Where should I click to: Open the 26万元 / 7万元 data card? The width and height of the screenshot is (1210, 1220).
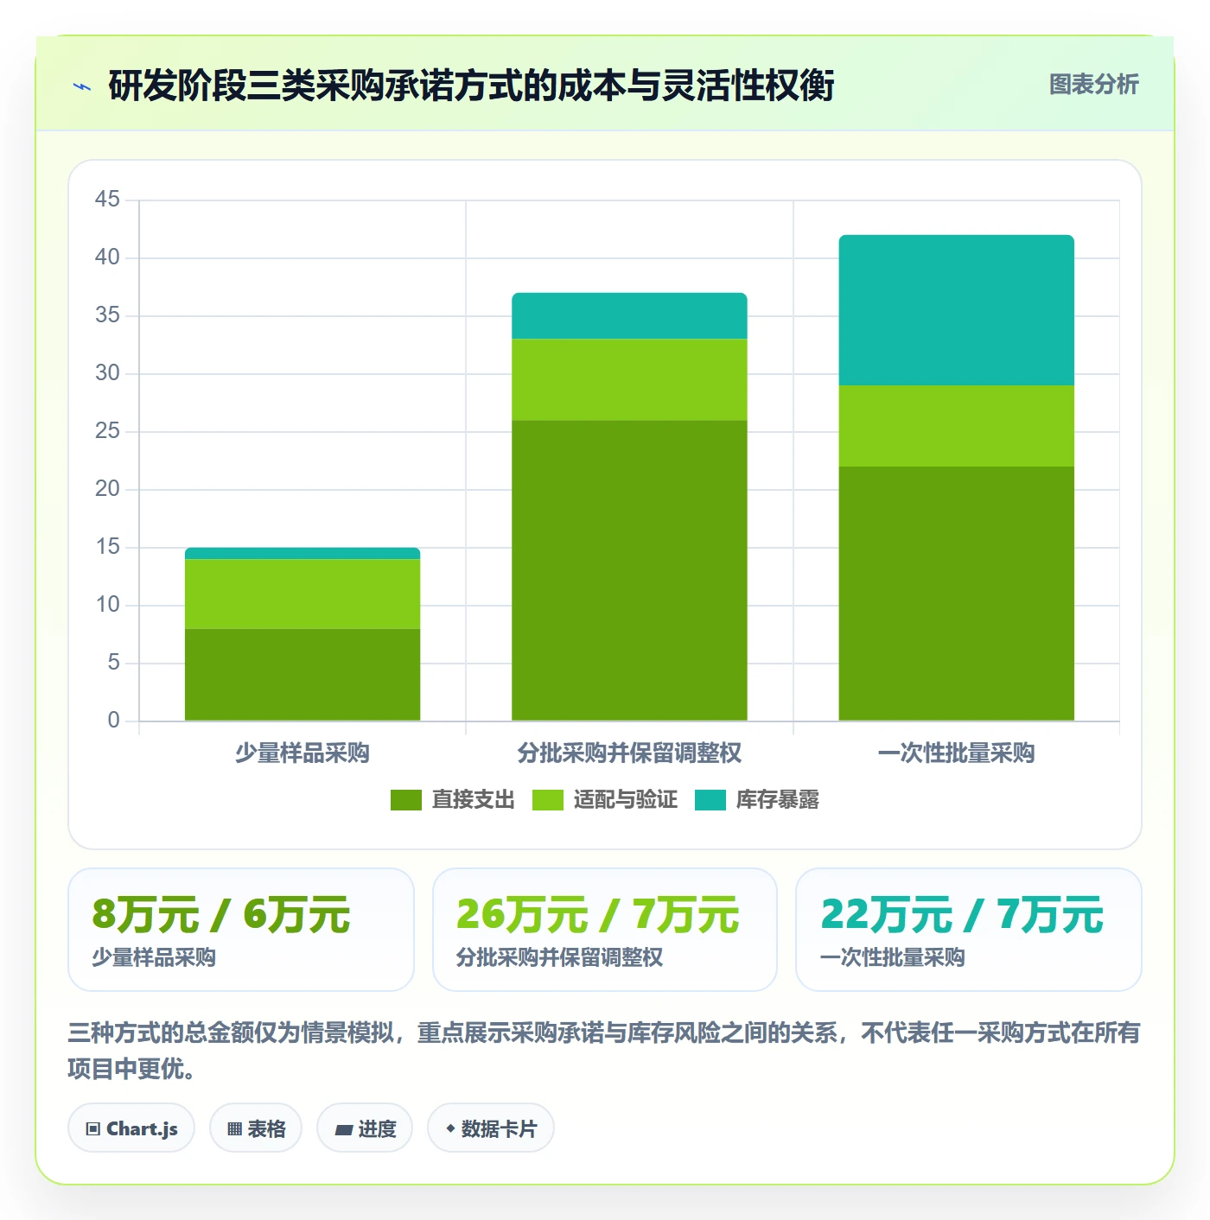(605, 930)
